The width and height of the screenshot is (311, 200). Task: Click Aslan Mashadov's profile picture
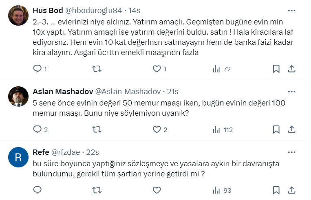click(18, 97)
